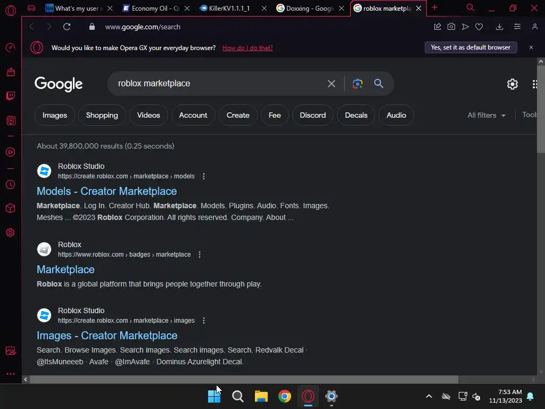Open the send flow arrow icon

(x=465, y=27)
